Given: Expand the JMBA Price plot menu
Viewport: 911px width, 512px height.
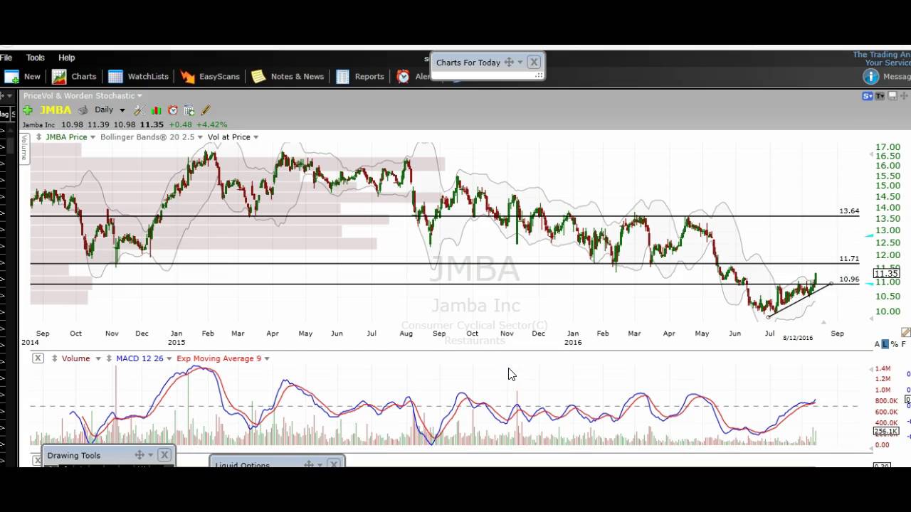Looking at the screenshot, I should [92, 137].
